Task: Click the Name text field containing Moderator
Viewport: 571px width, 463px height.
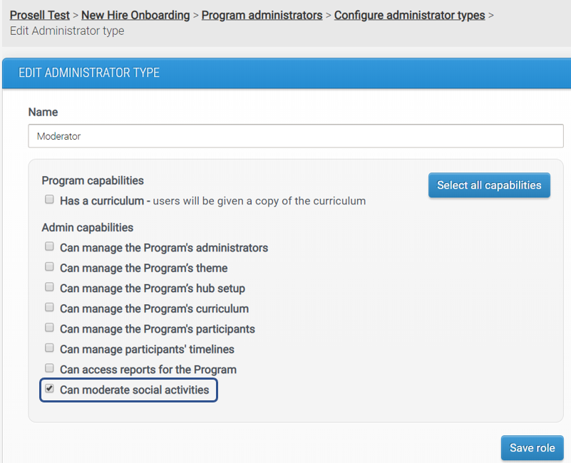Action: point(296,136)
